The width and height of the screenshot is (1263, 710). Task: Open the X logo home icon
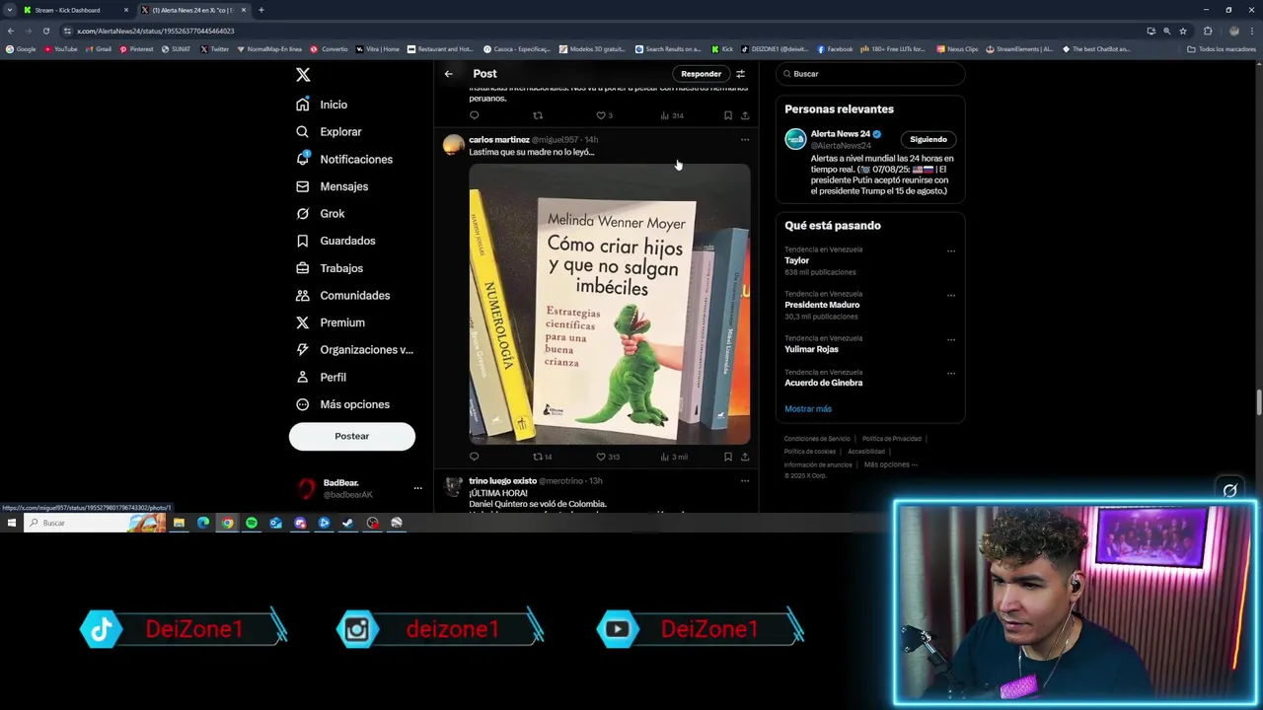303,75
